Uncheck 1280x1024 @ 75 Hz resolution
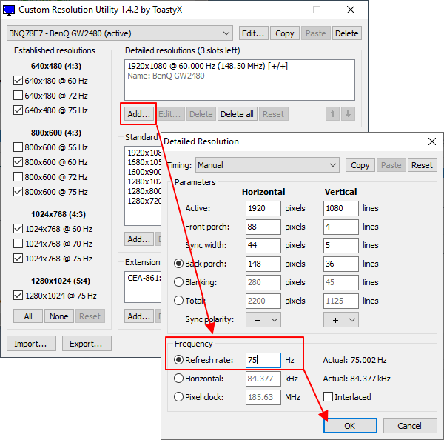 (x=18, y=296)
